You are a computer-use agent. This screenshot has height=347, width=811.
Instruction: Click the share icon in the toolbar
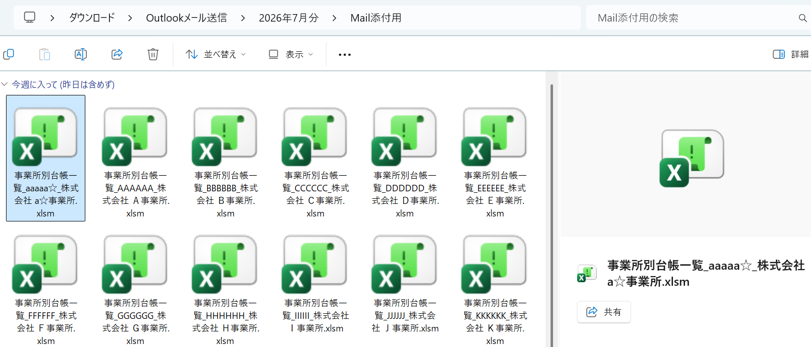click(117, 54)
